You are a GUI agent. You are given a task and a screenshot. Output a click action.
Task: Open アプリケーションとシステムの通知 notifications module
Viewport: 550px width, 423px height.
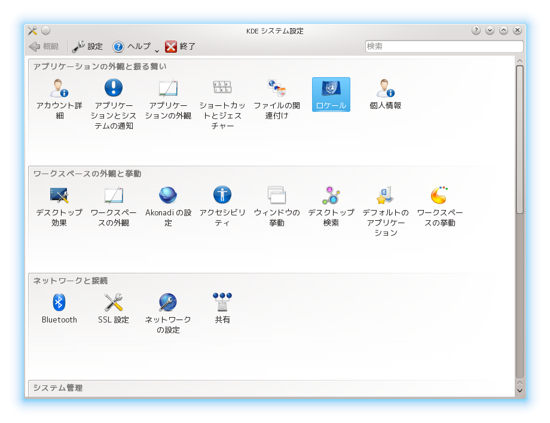114,104
